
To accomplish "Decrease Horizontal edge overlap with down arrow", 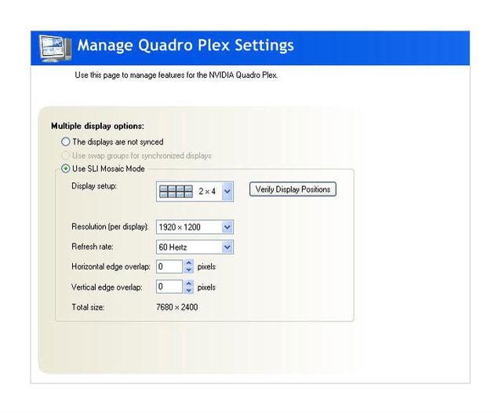I will tap(189, 270).
